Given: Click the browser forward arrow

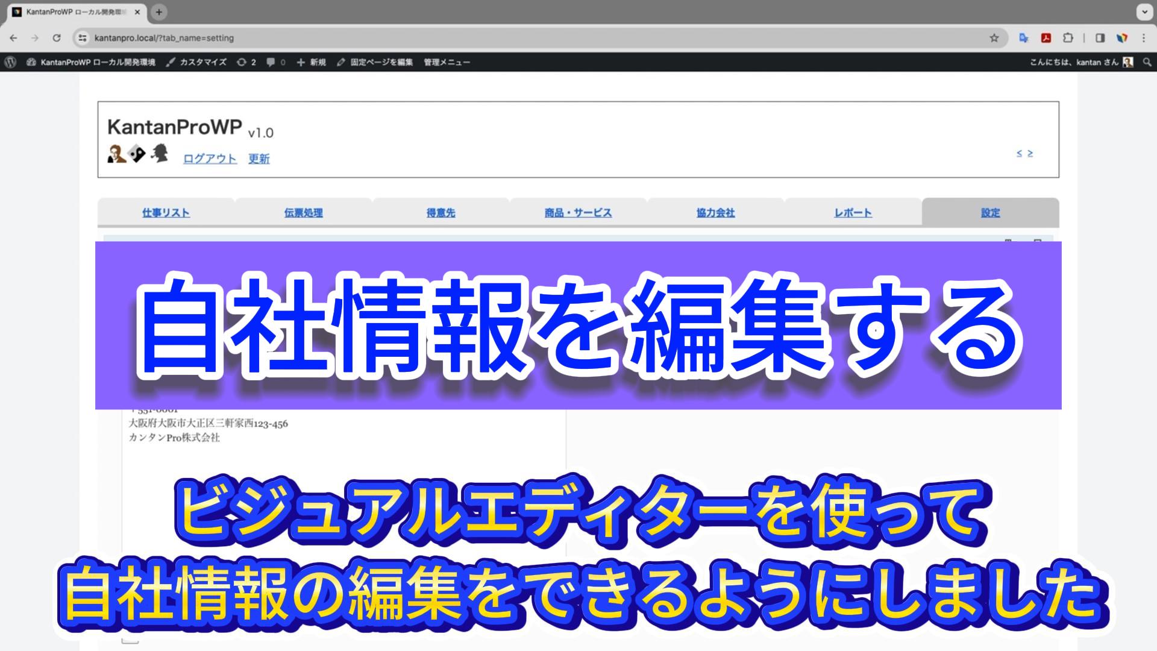Looking at the screenshot, I should pyautogui.click(x=35, y=38).
